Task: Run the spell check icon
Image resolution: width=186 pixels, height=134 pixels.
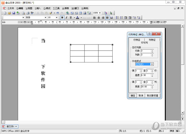Action: click(32, 13)
